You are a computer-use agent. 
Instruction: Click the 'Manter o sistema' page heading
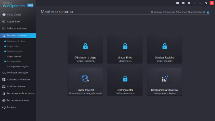[57, 12]
